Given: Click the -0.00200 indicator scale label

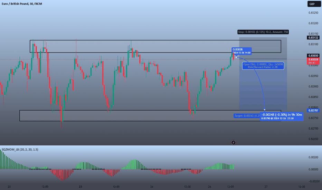Looking at the screenshot, I should (x=314, y=181).
